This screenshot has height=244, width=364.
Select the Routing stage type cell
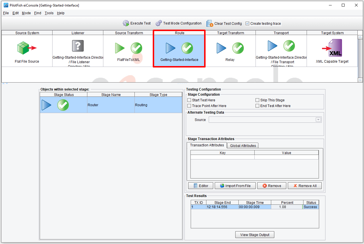click(x=158, y=105)
